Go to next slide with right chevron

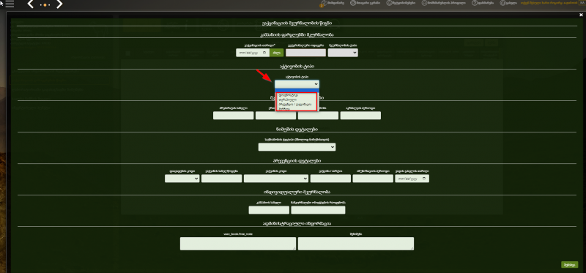59,4
